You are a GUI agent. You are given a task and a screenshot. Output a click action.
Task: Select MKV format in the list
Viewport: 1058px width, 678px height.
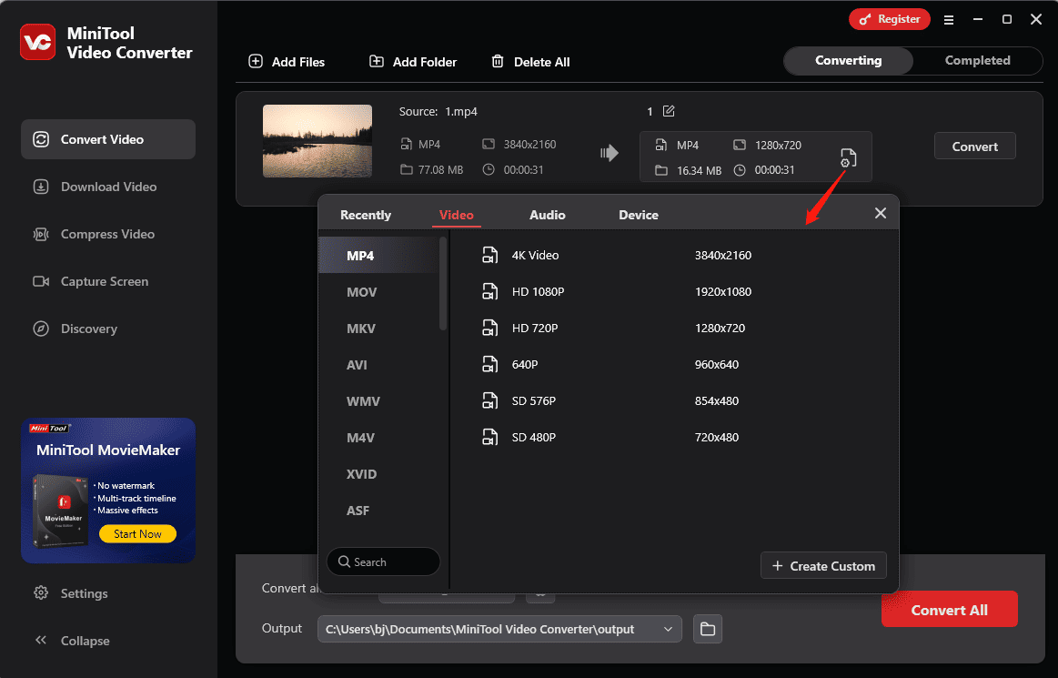pos(379,329)
